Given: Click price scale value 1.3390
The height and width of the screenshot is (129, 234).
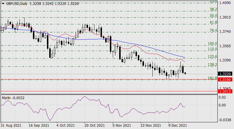Looking at the screenshot, I should click(225, 60).
